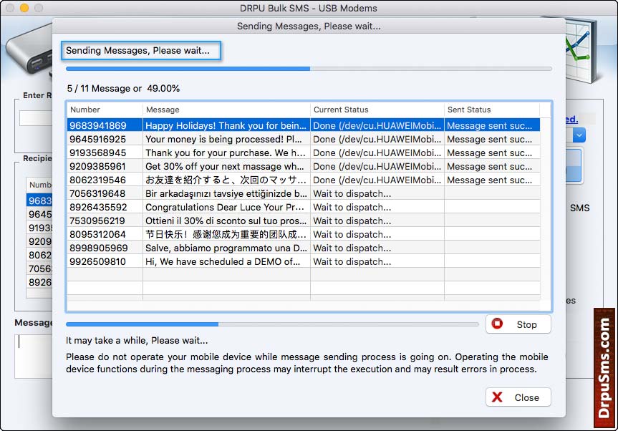Click 9645 entry in background recipient list
The height and width of the screenshot is (431, 618).
pyautogui.click(x=40, y=214)
